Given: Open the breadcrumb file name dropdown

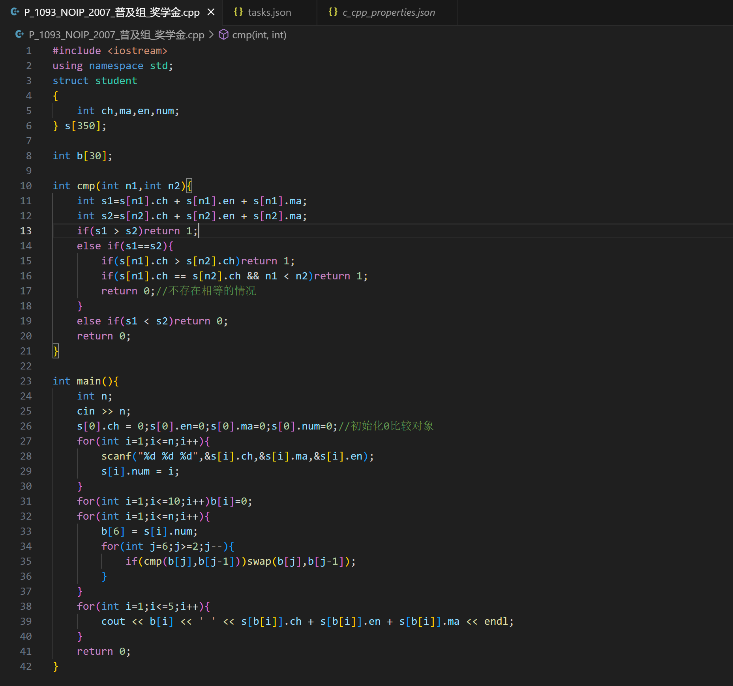Looking at the screenshot, I should coord(116,35).
